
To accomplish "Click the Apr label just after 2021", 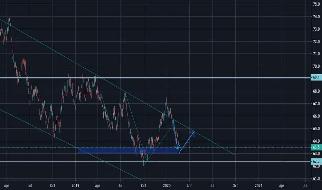I will [282, 186].
